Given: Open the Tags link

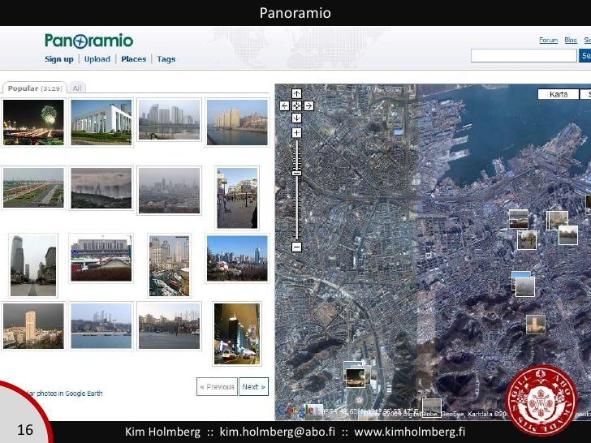Looking at the screenshot, I should coord(166,59).
